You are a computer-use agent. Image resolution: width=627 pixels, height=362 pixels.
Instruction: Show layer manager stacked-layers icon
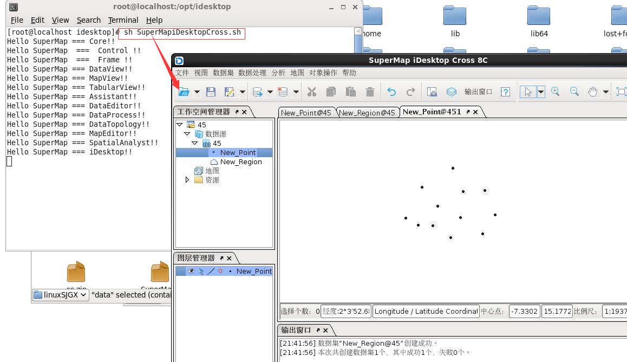(x=452, y=92)
